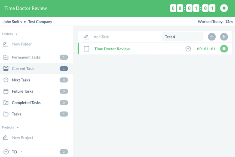Click the Test Company name
This screenshot has height=157, width=235.
point(40,22)
